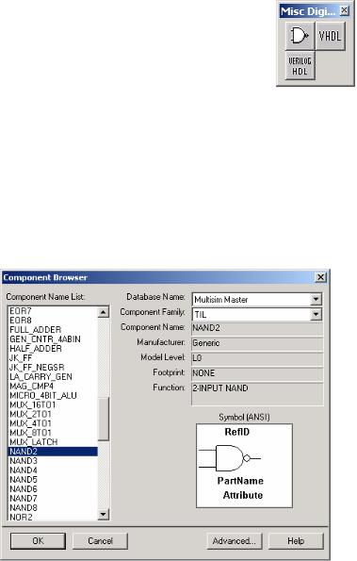Image resolution: width=357 pixels, height=561 pixels.
Task: Expand the Database Name dropdown
Action: pos(316,299)
